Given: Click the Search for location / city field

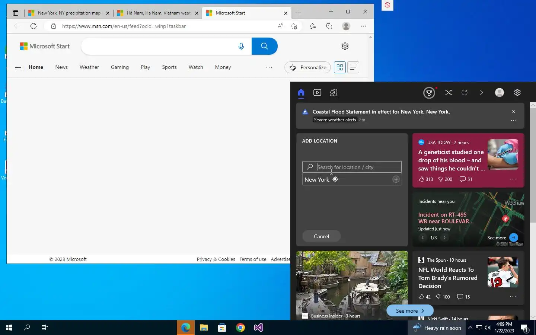Looking at the screenshot, I should pyautogui.click(x=352, y=167).
